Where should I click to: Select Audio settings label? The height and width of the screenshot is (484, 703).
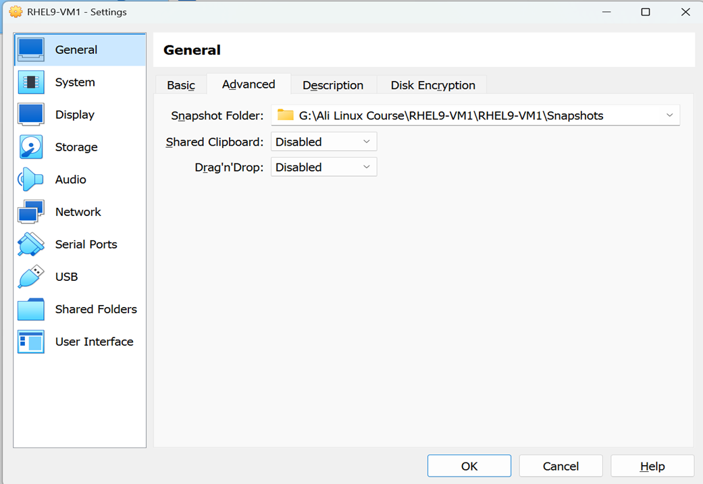pyautogui.click(x=70, y=180)
